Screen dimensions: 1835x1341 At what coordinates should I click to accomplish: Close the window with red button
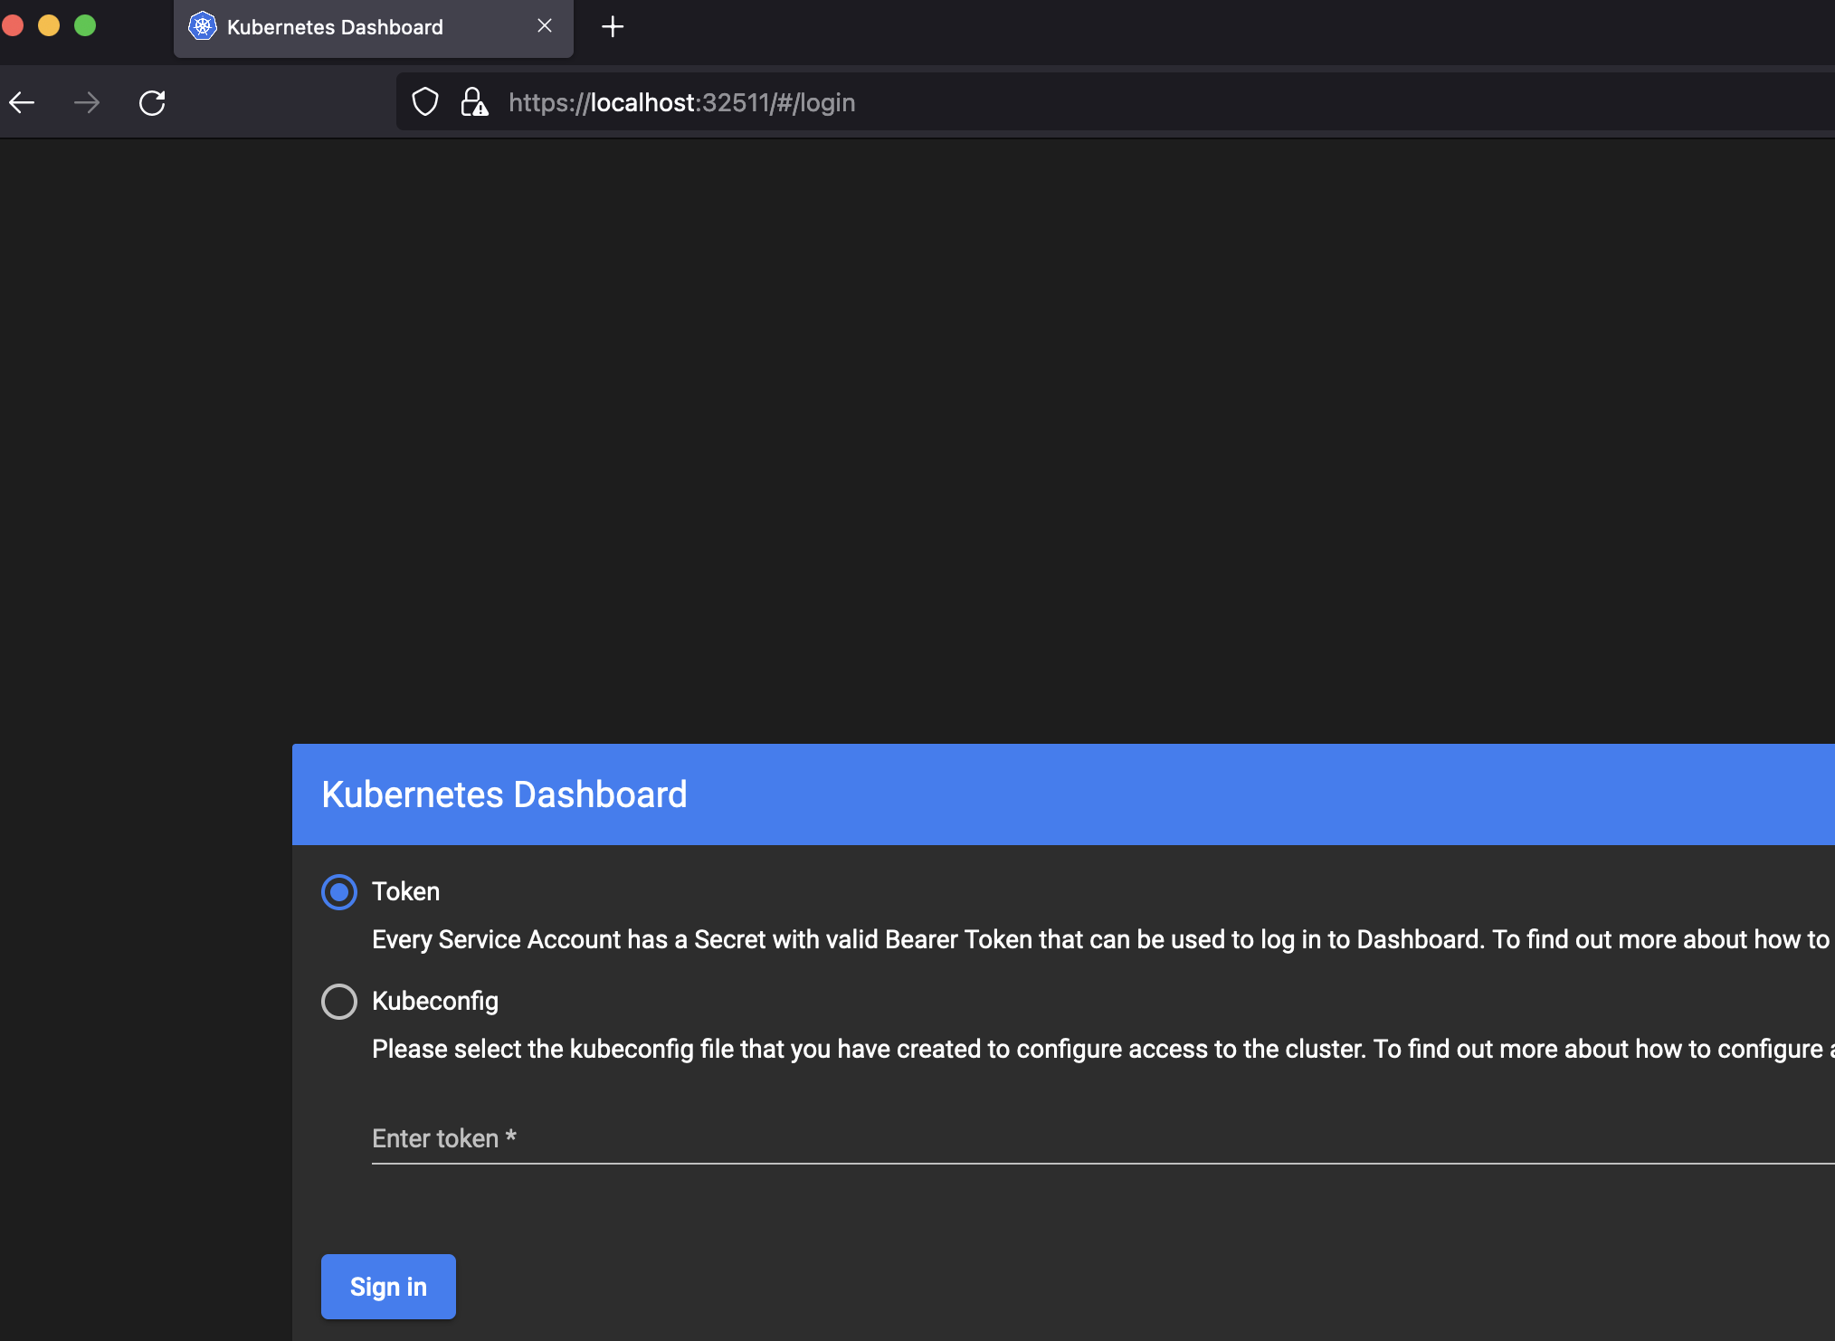(13, 26)
